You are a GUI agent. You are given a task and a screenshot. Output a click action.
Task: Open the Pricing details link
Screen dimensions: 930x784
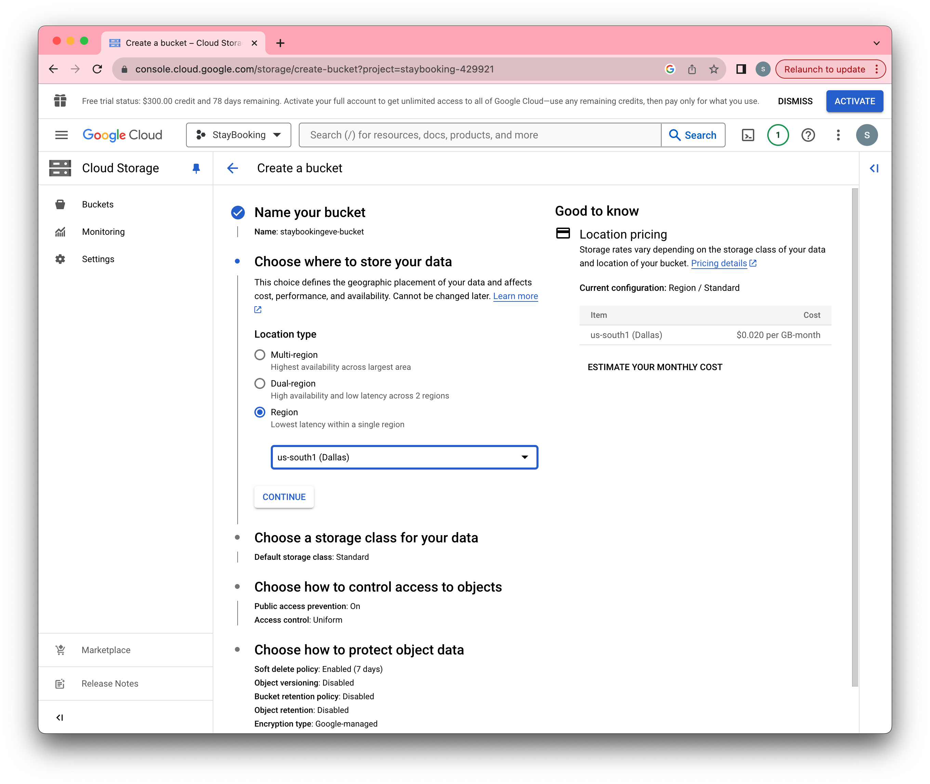click(x=719, y=263)
